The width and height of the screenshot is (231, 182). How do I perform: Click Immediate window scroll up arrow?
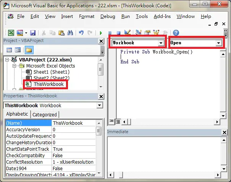coord(224,140)
